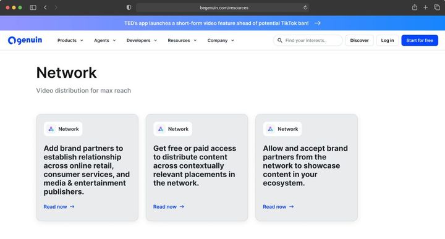The width and height of the screenshot is (445, 239).
Task: Click the arrow beside Read now on the distribute content card
Action: point(182,207)
